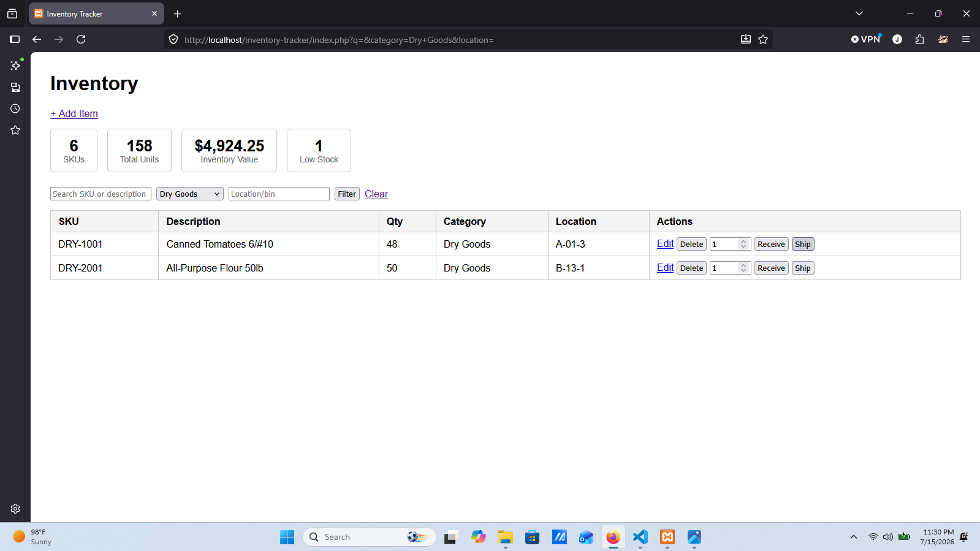The width and height of the screenshot is (980, 551).
Task: Open the application hamburger menu
Action: pos(966,39)
